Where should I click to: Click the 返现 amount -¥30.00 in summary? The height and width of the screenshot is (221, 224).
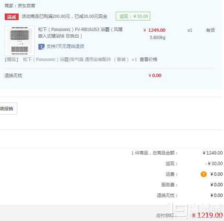coord(214,164)
